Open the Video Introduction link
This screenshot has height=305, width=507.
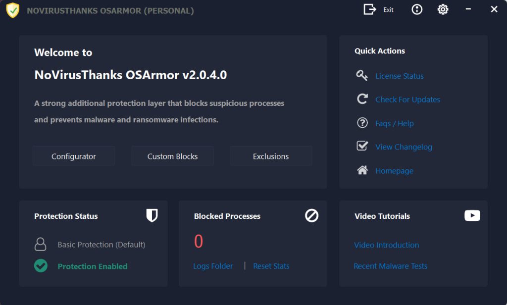tap(386, 245)
